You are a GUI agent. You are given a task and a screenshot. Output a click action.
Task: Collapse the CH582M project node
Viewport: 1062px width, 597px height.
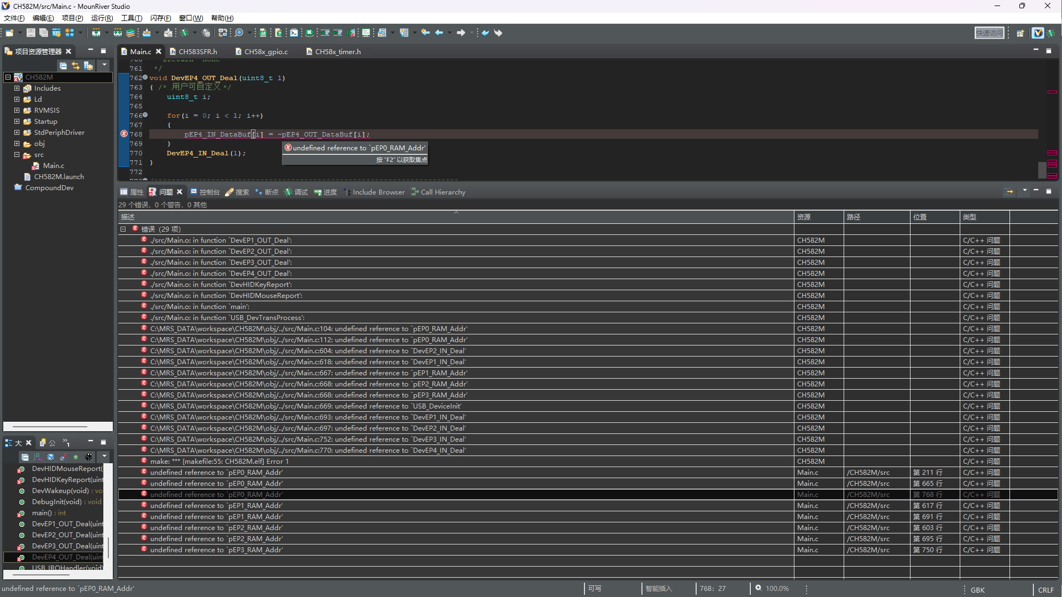(x=8, y=77)
